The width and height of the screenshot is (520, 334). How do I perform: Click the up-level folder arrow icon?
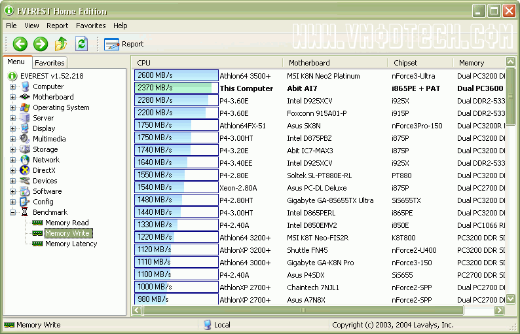point(61,44)
